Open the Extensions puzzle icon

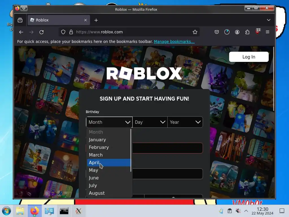point(247,32)
